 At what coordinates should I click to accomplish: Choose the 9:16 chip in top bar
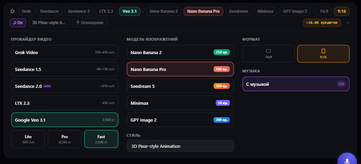coord(342,11)
